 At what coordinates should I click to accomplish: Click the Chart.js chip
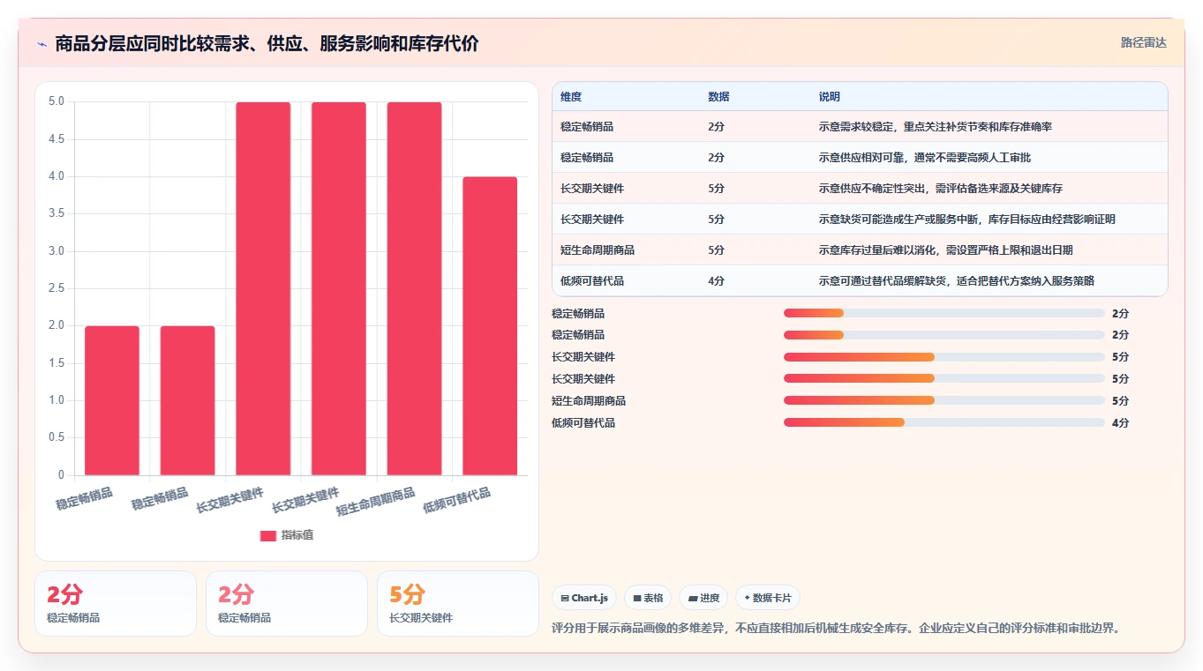click(x=584, y=598)
